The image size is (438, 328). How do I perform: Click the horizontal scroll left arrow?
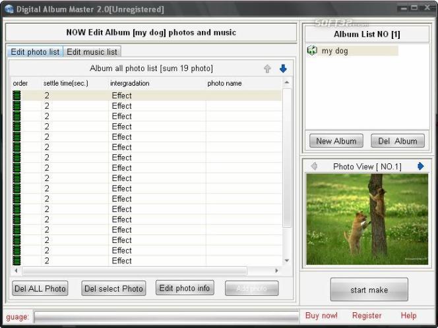click(16, 271)
